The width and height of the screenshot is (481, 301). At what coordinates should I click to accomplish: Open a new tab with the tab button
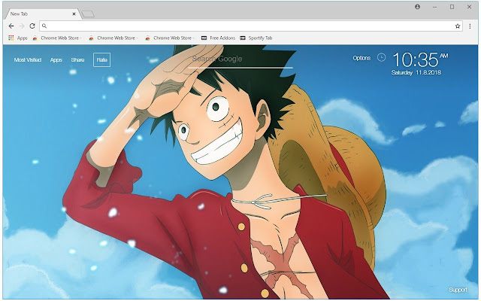[88, 14]
